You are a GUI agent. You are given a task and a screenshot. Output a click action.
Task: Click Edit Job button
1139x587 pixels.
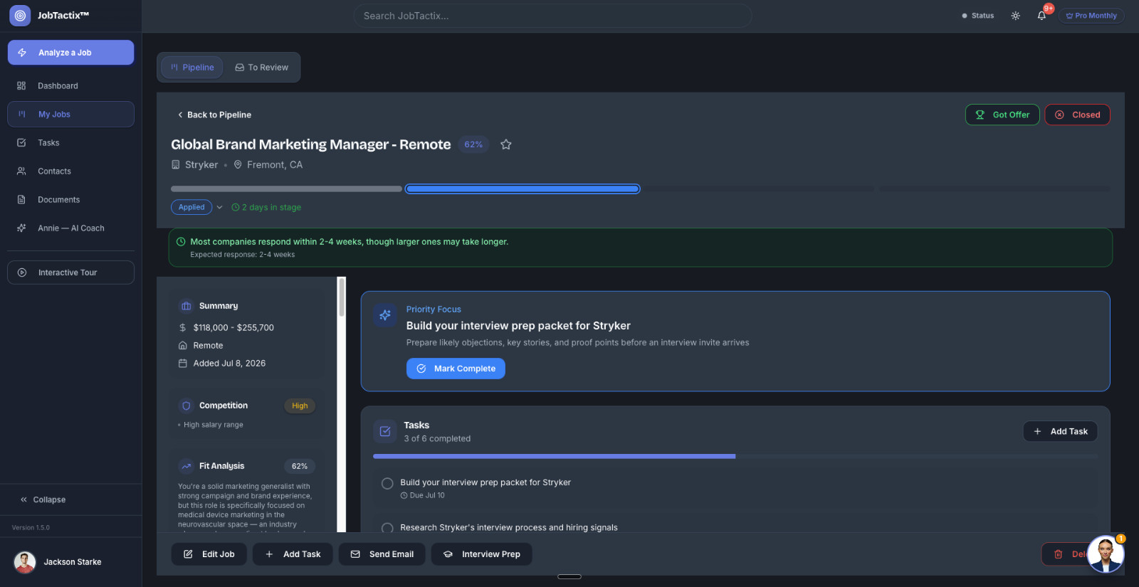[x=209, y=554]
